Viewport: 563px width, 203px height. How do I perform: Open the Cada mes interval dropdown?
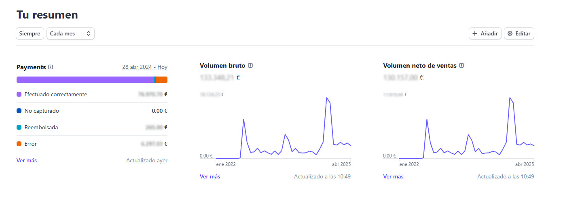(71, 34)
